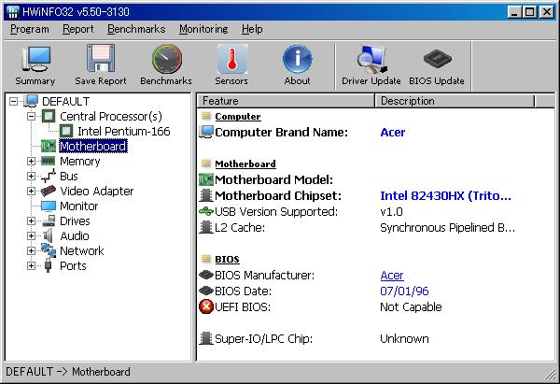Click the 07/01/96 BIOS date value
The height and width of the screenshot is (384, 560).
[404, 291]
